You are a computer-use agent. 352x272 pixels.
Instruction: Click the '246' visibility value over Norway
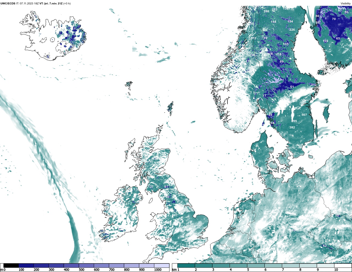click(266, 11)
